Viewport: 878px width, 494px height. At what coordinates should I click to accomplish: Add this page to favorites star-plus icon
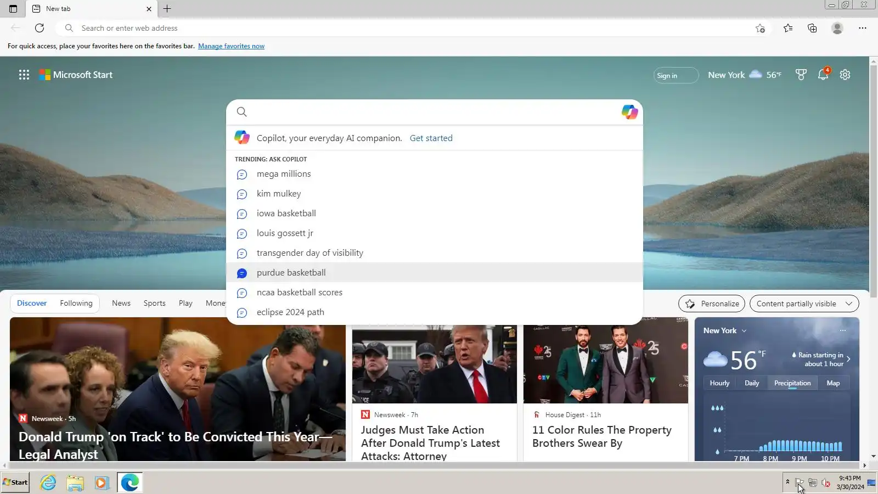[760, 28]
